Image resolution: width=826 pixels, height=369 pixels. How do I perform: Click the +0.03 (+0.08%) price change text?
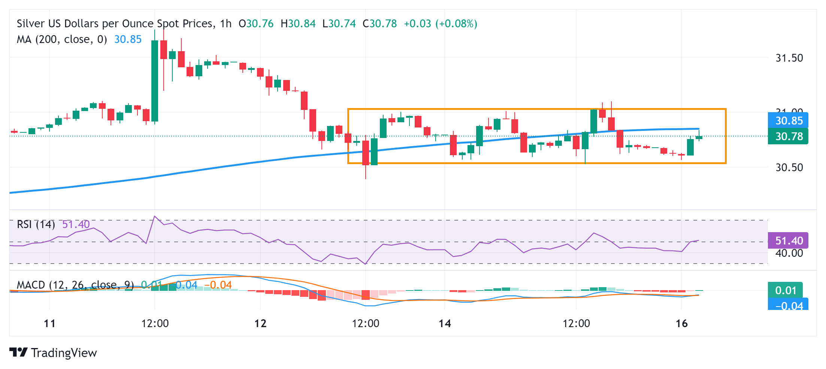tap(440, 24)
